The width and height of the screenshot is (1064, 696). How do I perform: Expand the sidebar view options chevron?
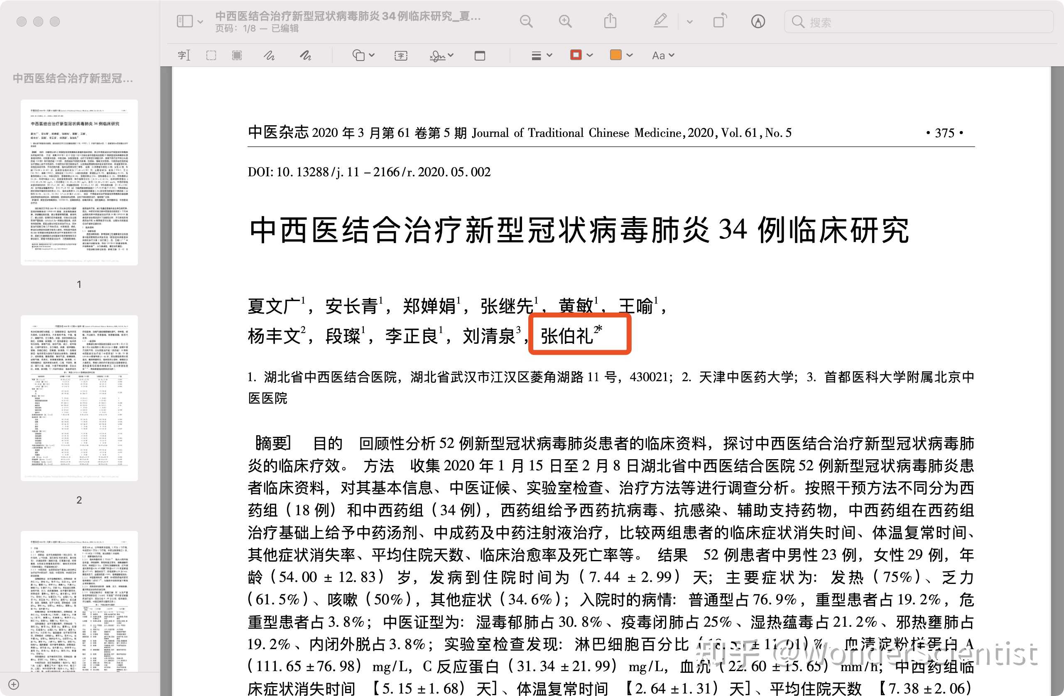(x=200, y=22)
